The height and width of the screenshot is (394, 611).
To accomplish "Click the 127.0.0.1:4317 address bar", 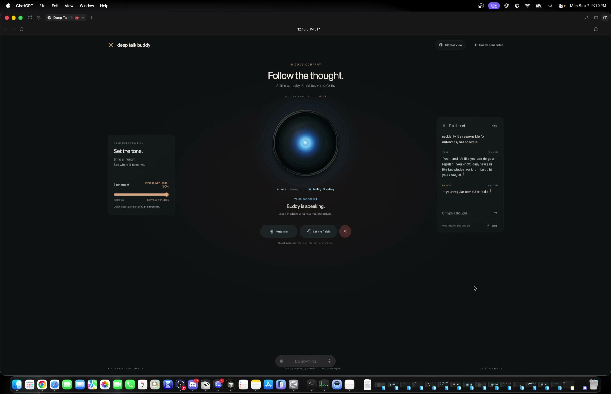I will (308, 29).
